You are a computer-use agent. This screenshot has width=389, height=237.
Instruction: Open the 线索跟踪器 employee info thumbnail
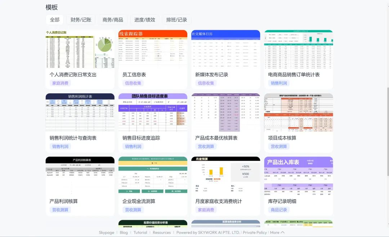pyautogui.click(x=153, y=49)
